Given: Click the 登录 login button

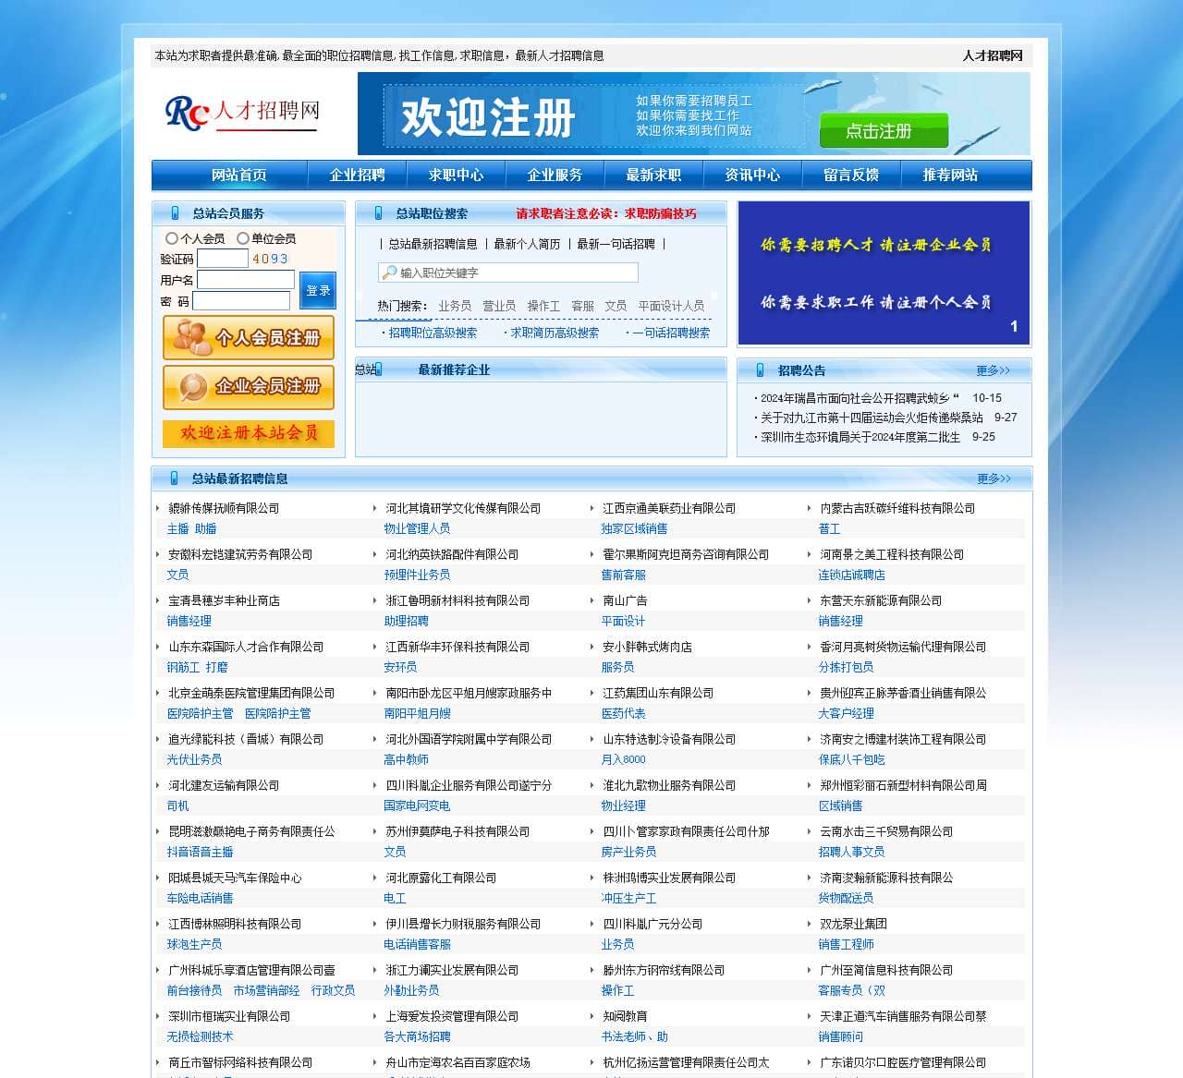Looking at the screenshot, I should [318, 290].
